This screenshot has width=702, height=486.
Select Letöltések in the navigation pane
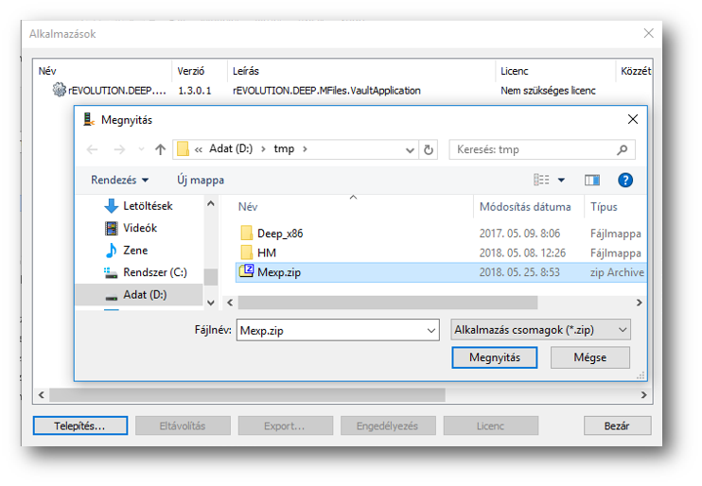pyautogui.click(x=148, y=206)
